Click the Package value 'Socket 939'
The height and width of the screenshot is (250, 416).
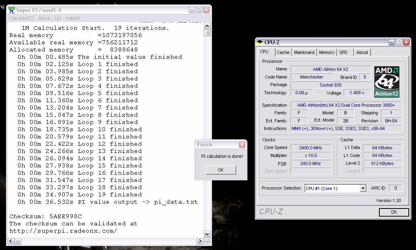click(330, 85)
